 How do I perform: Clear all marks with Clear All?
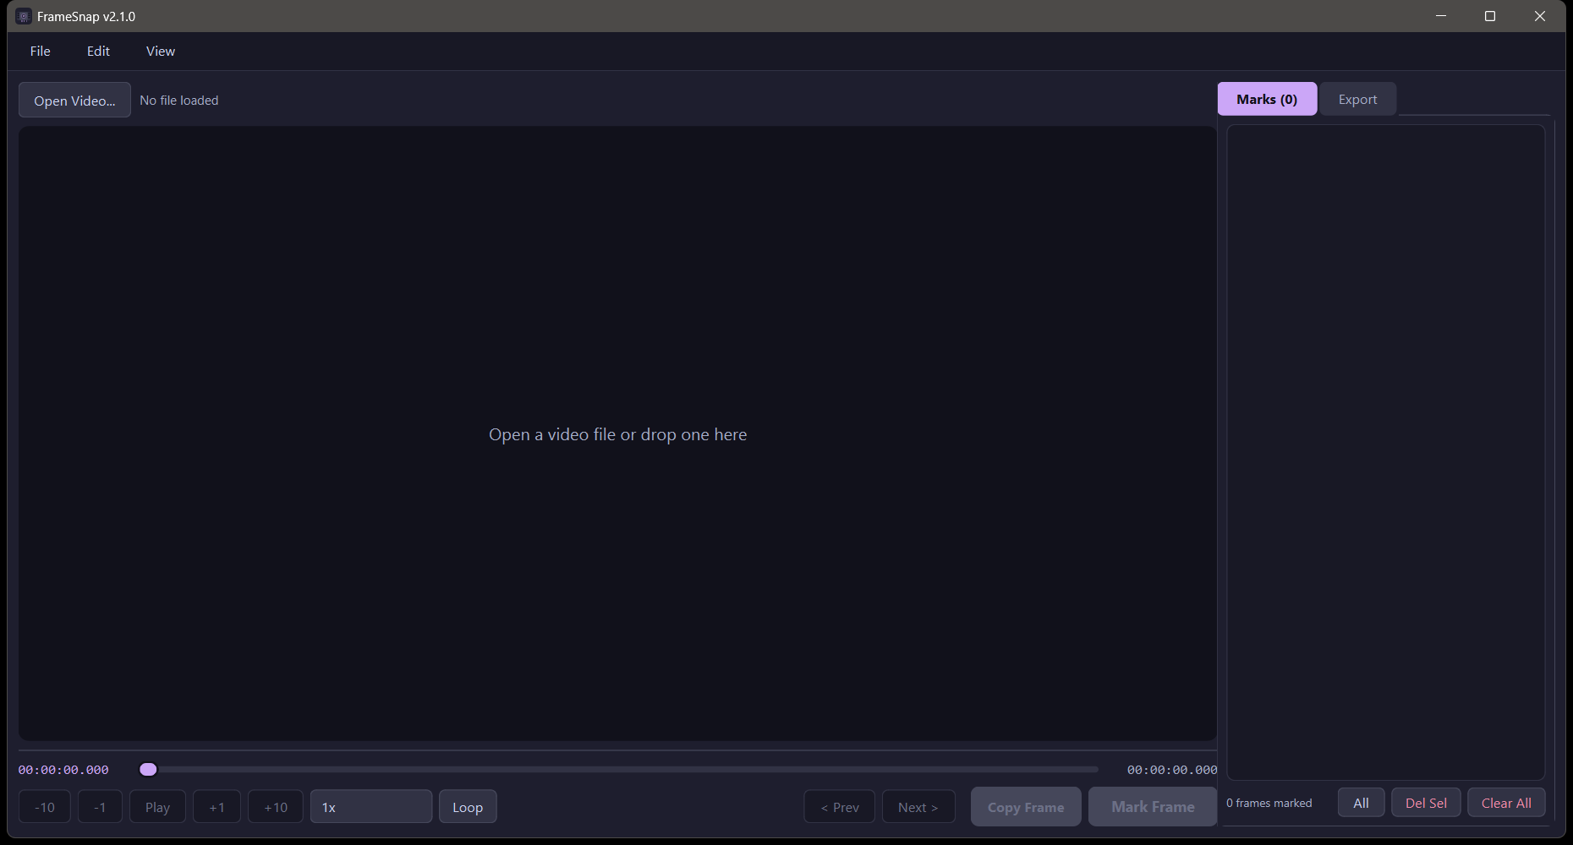[x=1506, y=802]
